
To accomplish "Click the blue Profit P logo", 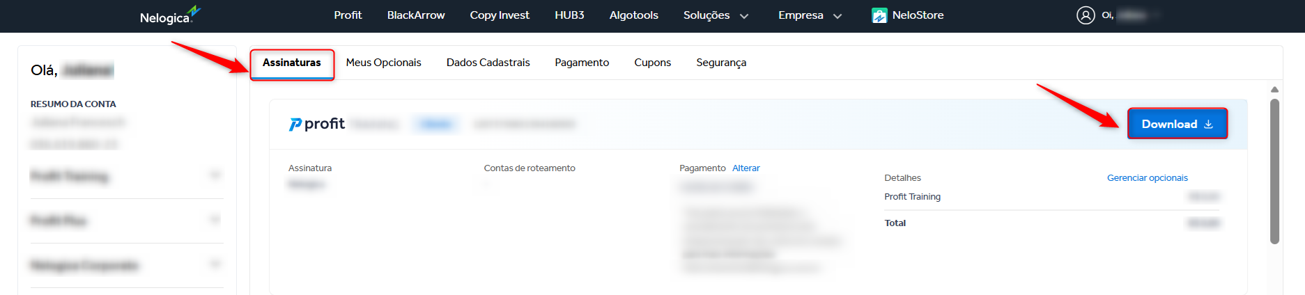I will tap(295, 125).
